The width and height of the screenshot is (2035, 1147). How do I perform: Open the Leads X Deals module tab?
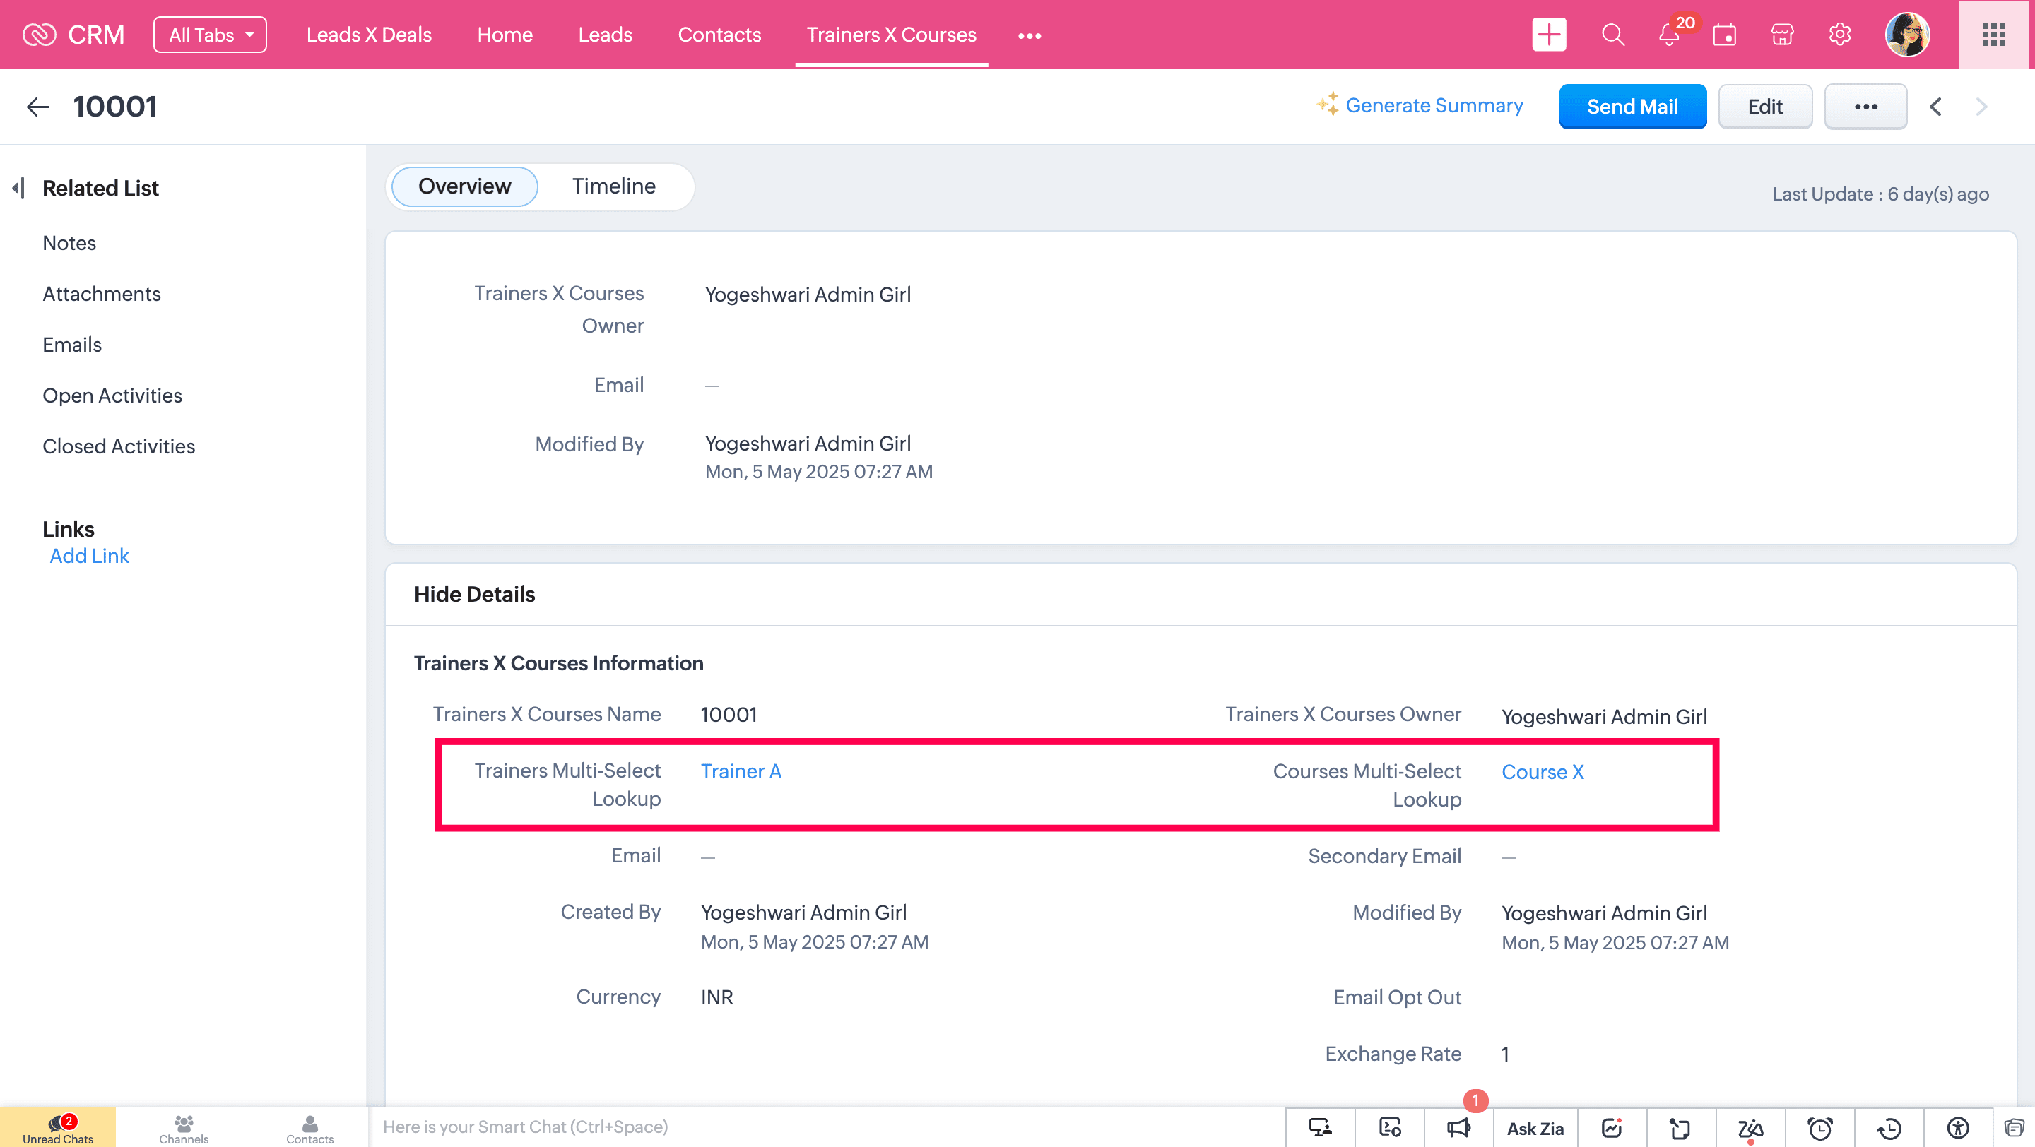coord(369,35)
